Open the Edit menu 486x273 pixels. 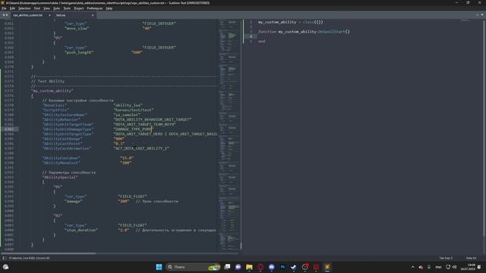[x=12, y=8]
